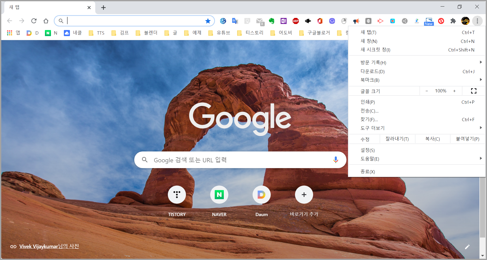Viewport: 487px width, 260px height.
Task: Select 새 탭(T) menu item
Action: coord(417,32)
